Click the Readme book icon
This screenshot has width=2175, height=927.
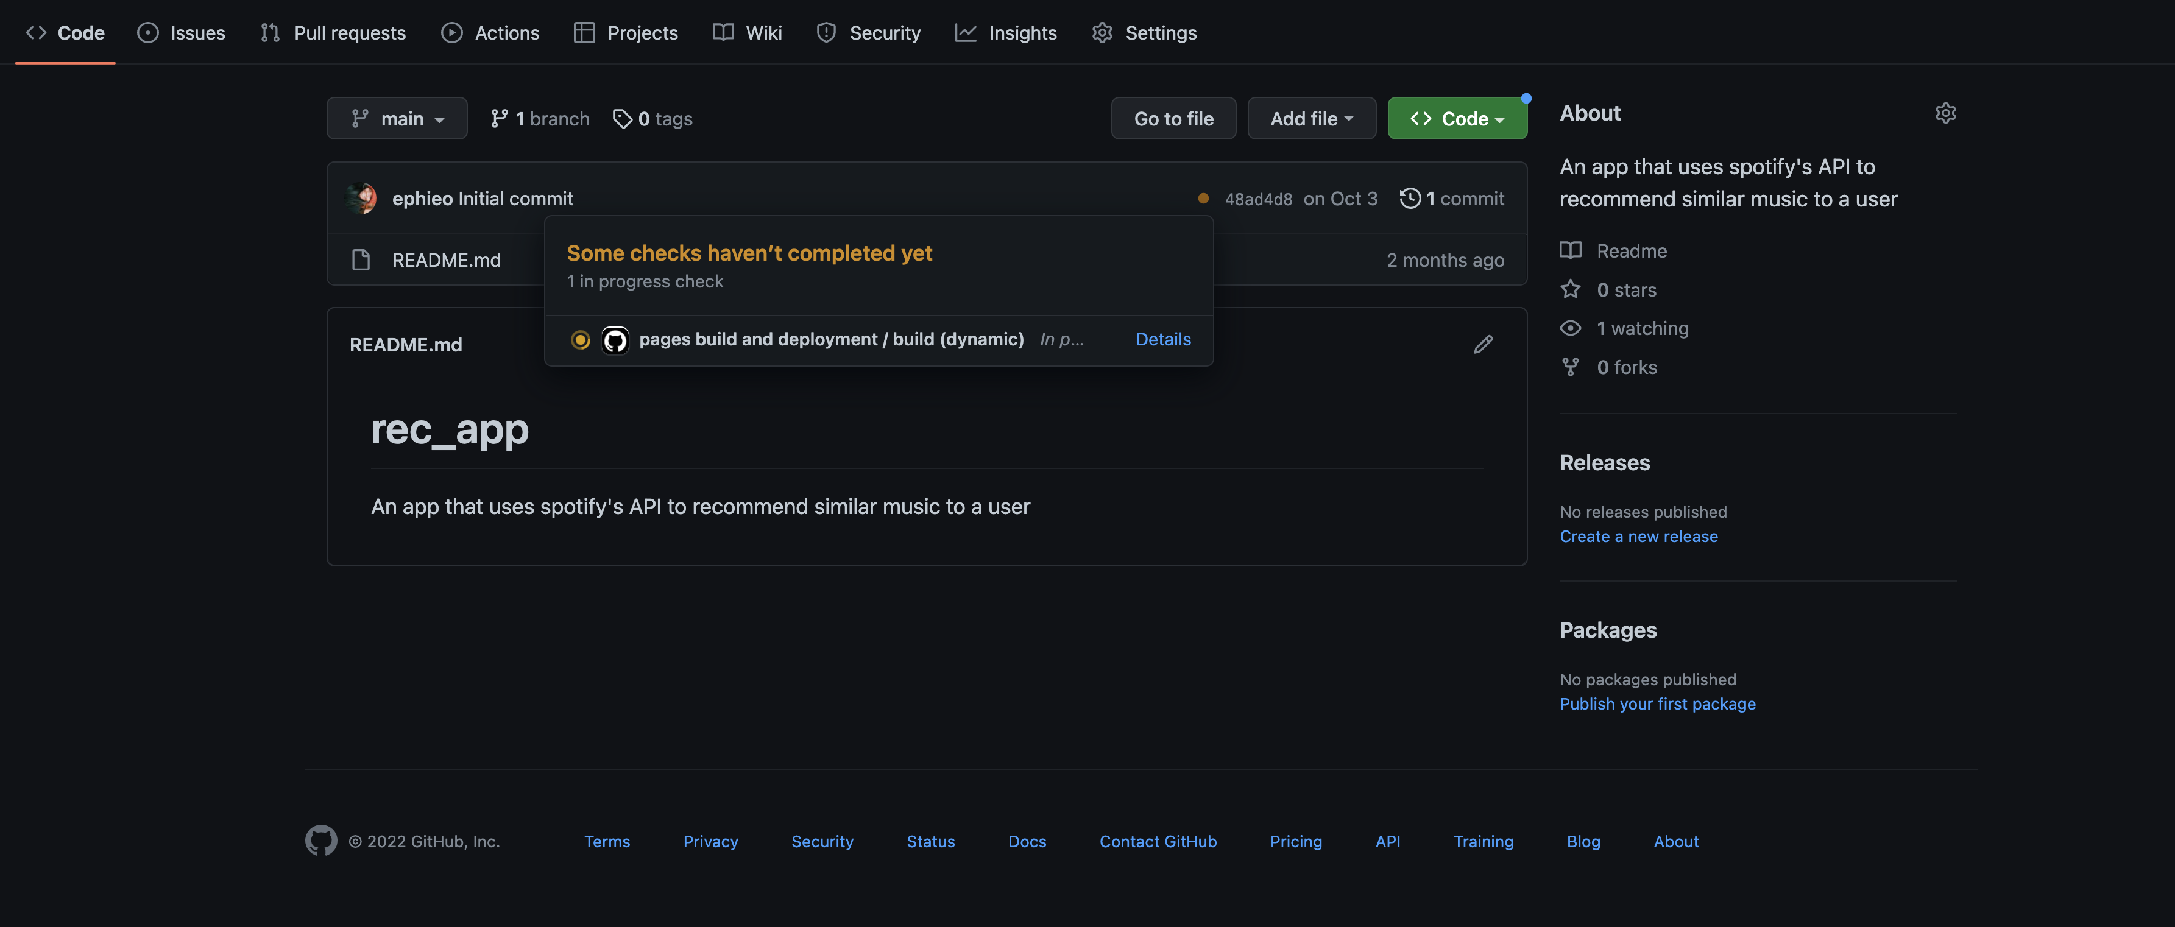1571,251
